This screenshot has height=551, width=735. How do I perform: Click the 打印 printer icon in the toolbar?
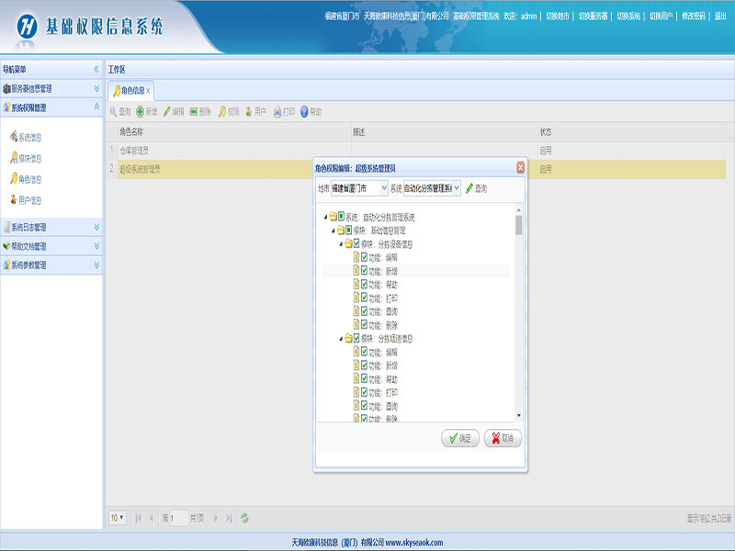click(x=277, y=111)
